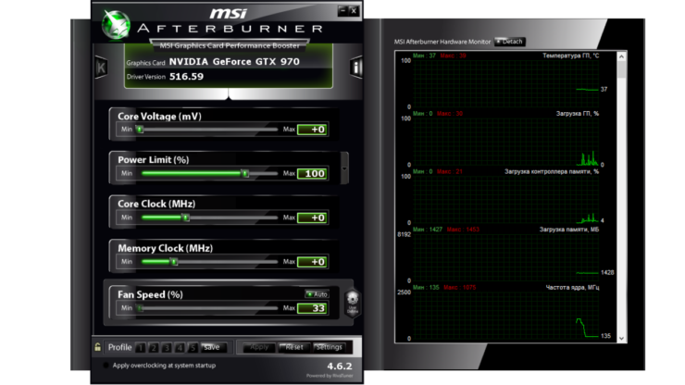
Task: Select profile slot 4
Action: (x=180, y=347)
